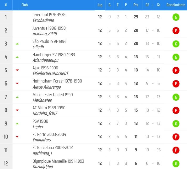This screenshot has width=187, height=169.
Task: Click the green up arrow beside PSV 1988
Action: pyautogui.click(x=17, y=123)
